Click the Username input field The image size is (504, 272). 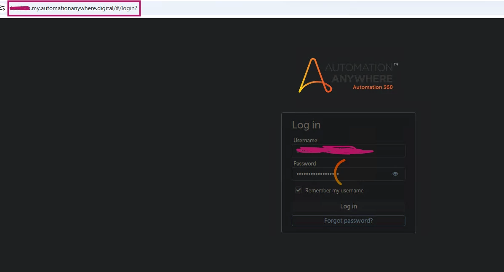[349, 150]
